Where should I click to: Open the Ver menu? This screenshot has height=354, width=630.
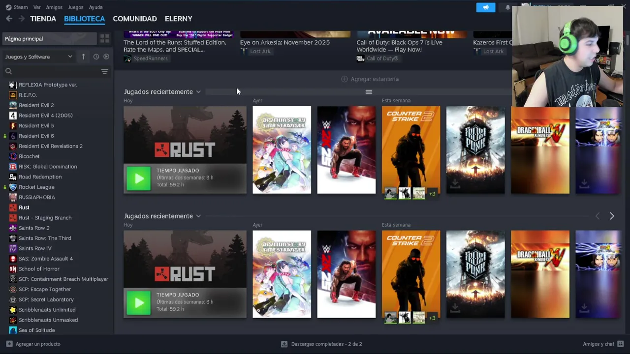coord(37,7)
